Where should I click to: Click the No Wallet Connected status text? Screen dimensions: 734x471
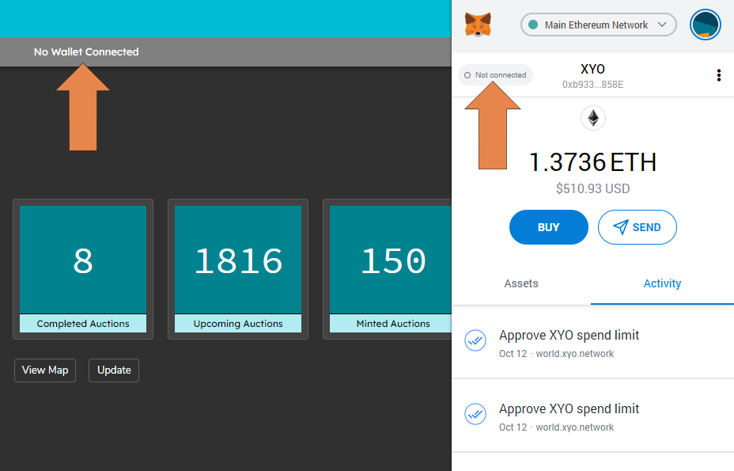pos(86,52)
